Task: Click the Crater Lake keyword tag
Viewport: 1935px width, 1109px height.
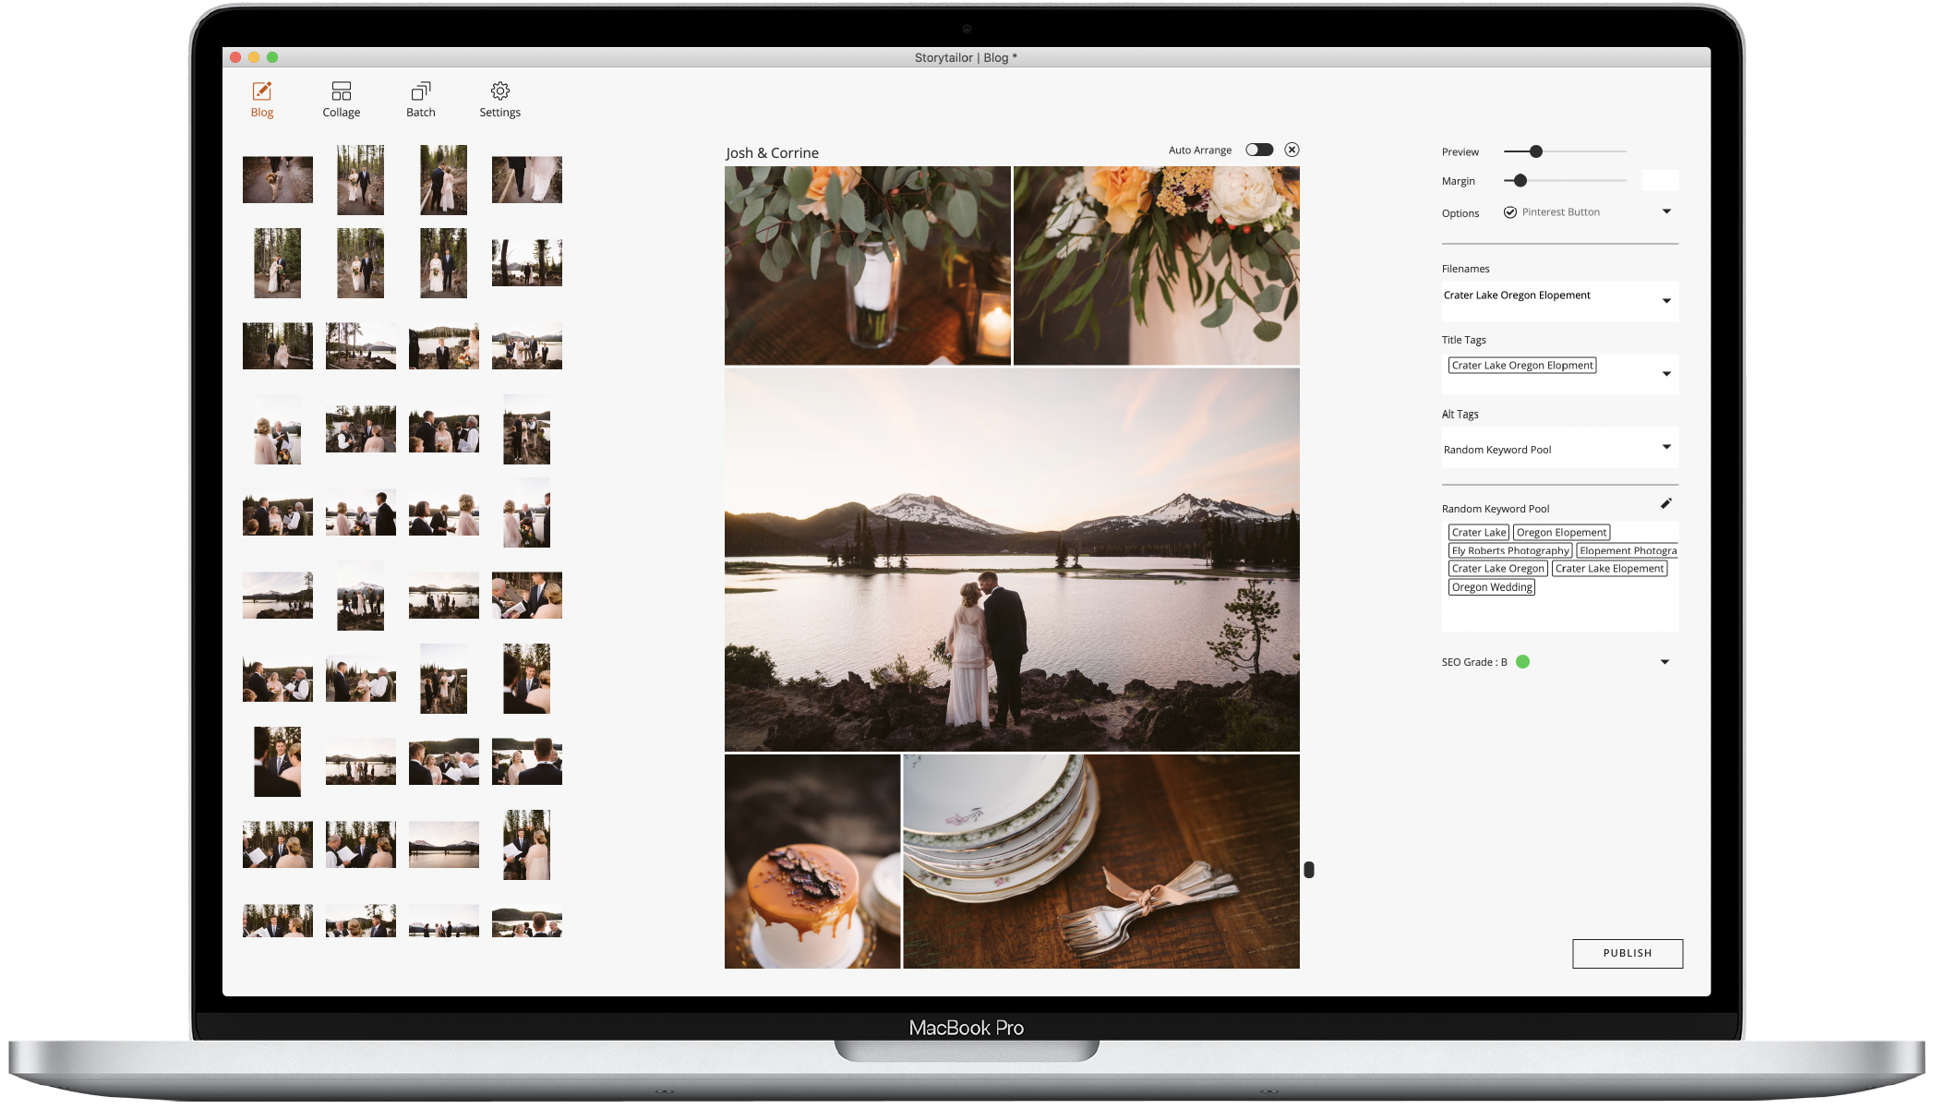Action: coord(1478,533)
